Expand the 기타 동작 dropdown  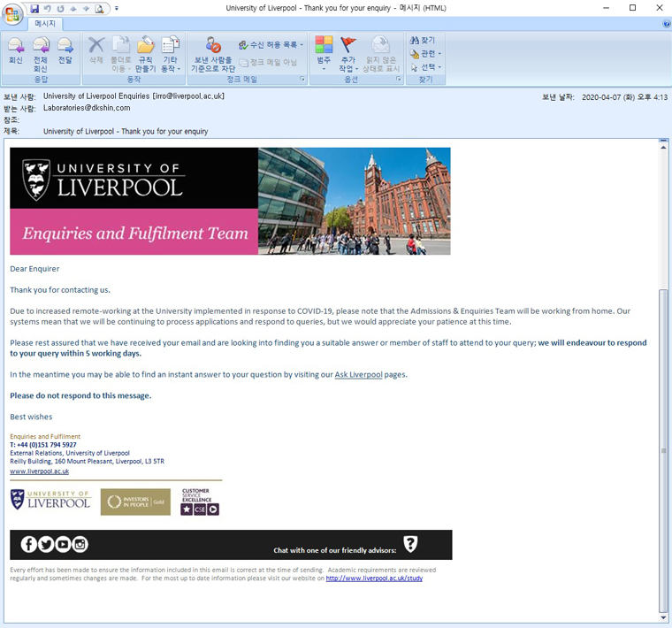[171, 53]
